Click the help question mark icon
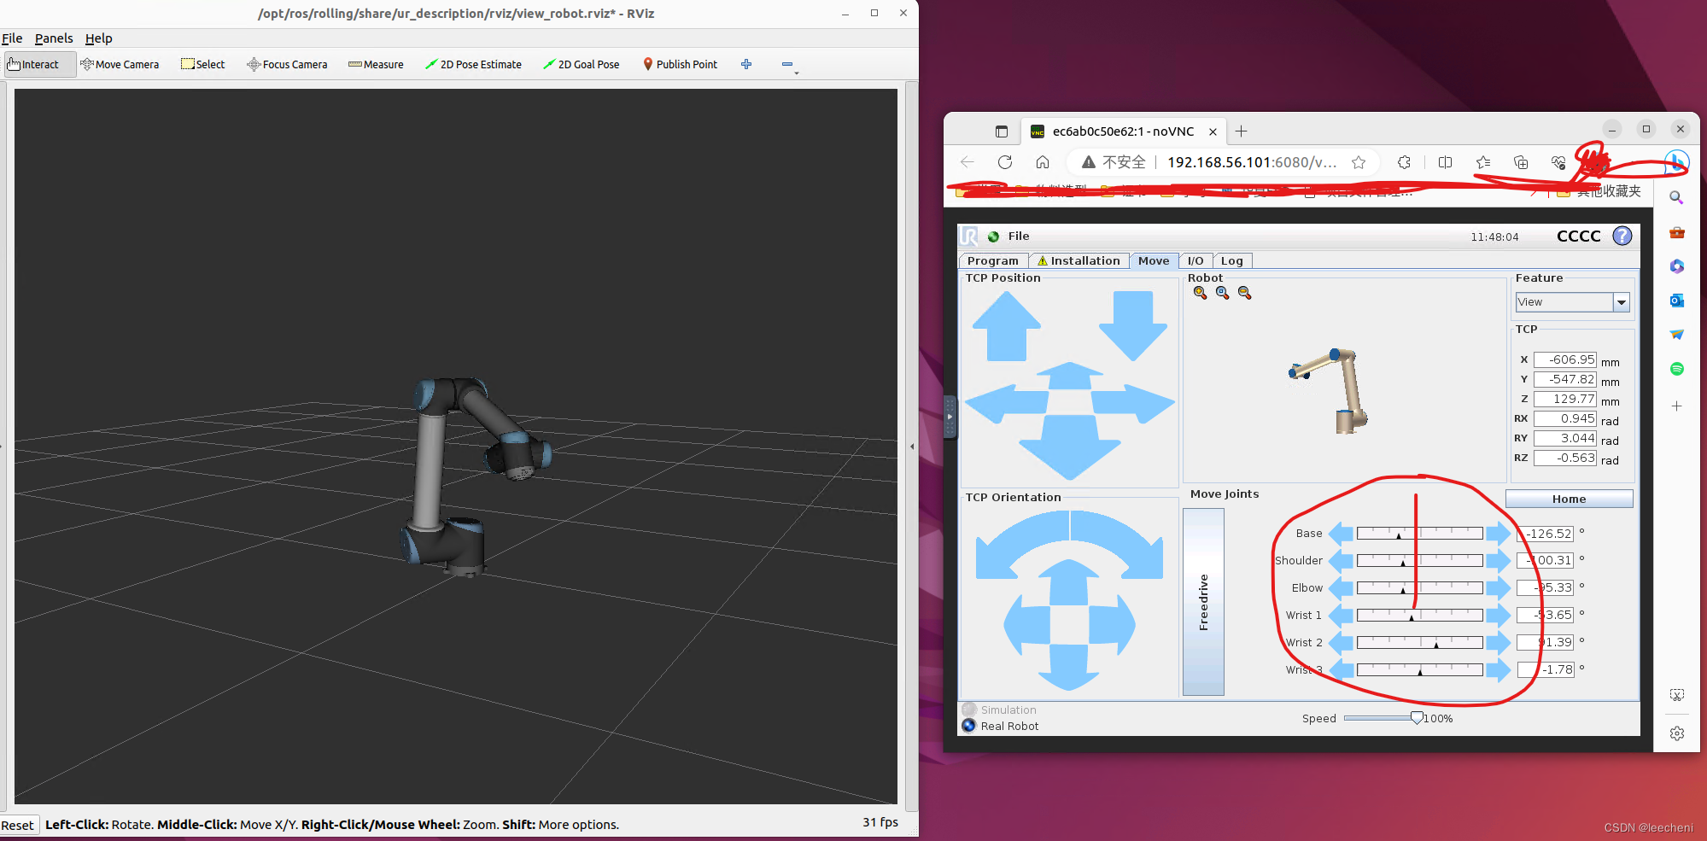Screen dimensions: 1707x841 click(x=1622, y=237)
